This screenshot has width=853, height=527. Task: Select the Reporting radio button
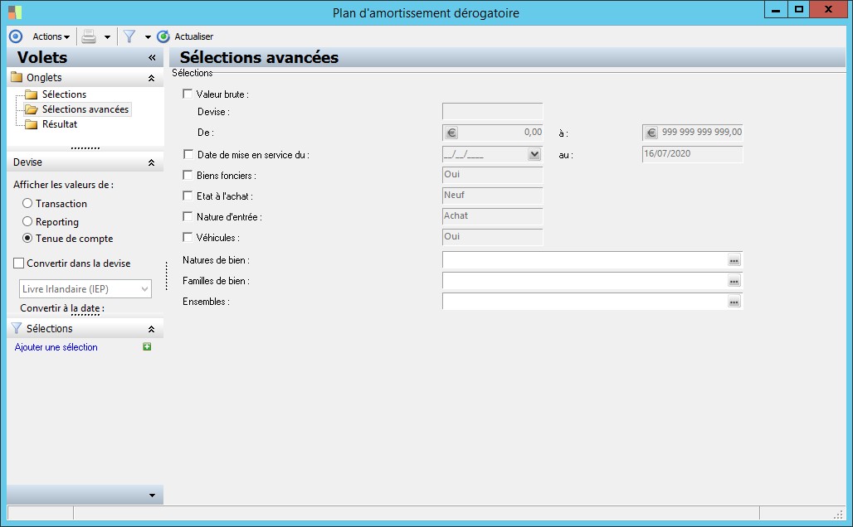pyautogui.click(x=27, y=221)
